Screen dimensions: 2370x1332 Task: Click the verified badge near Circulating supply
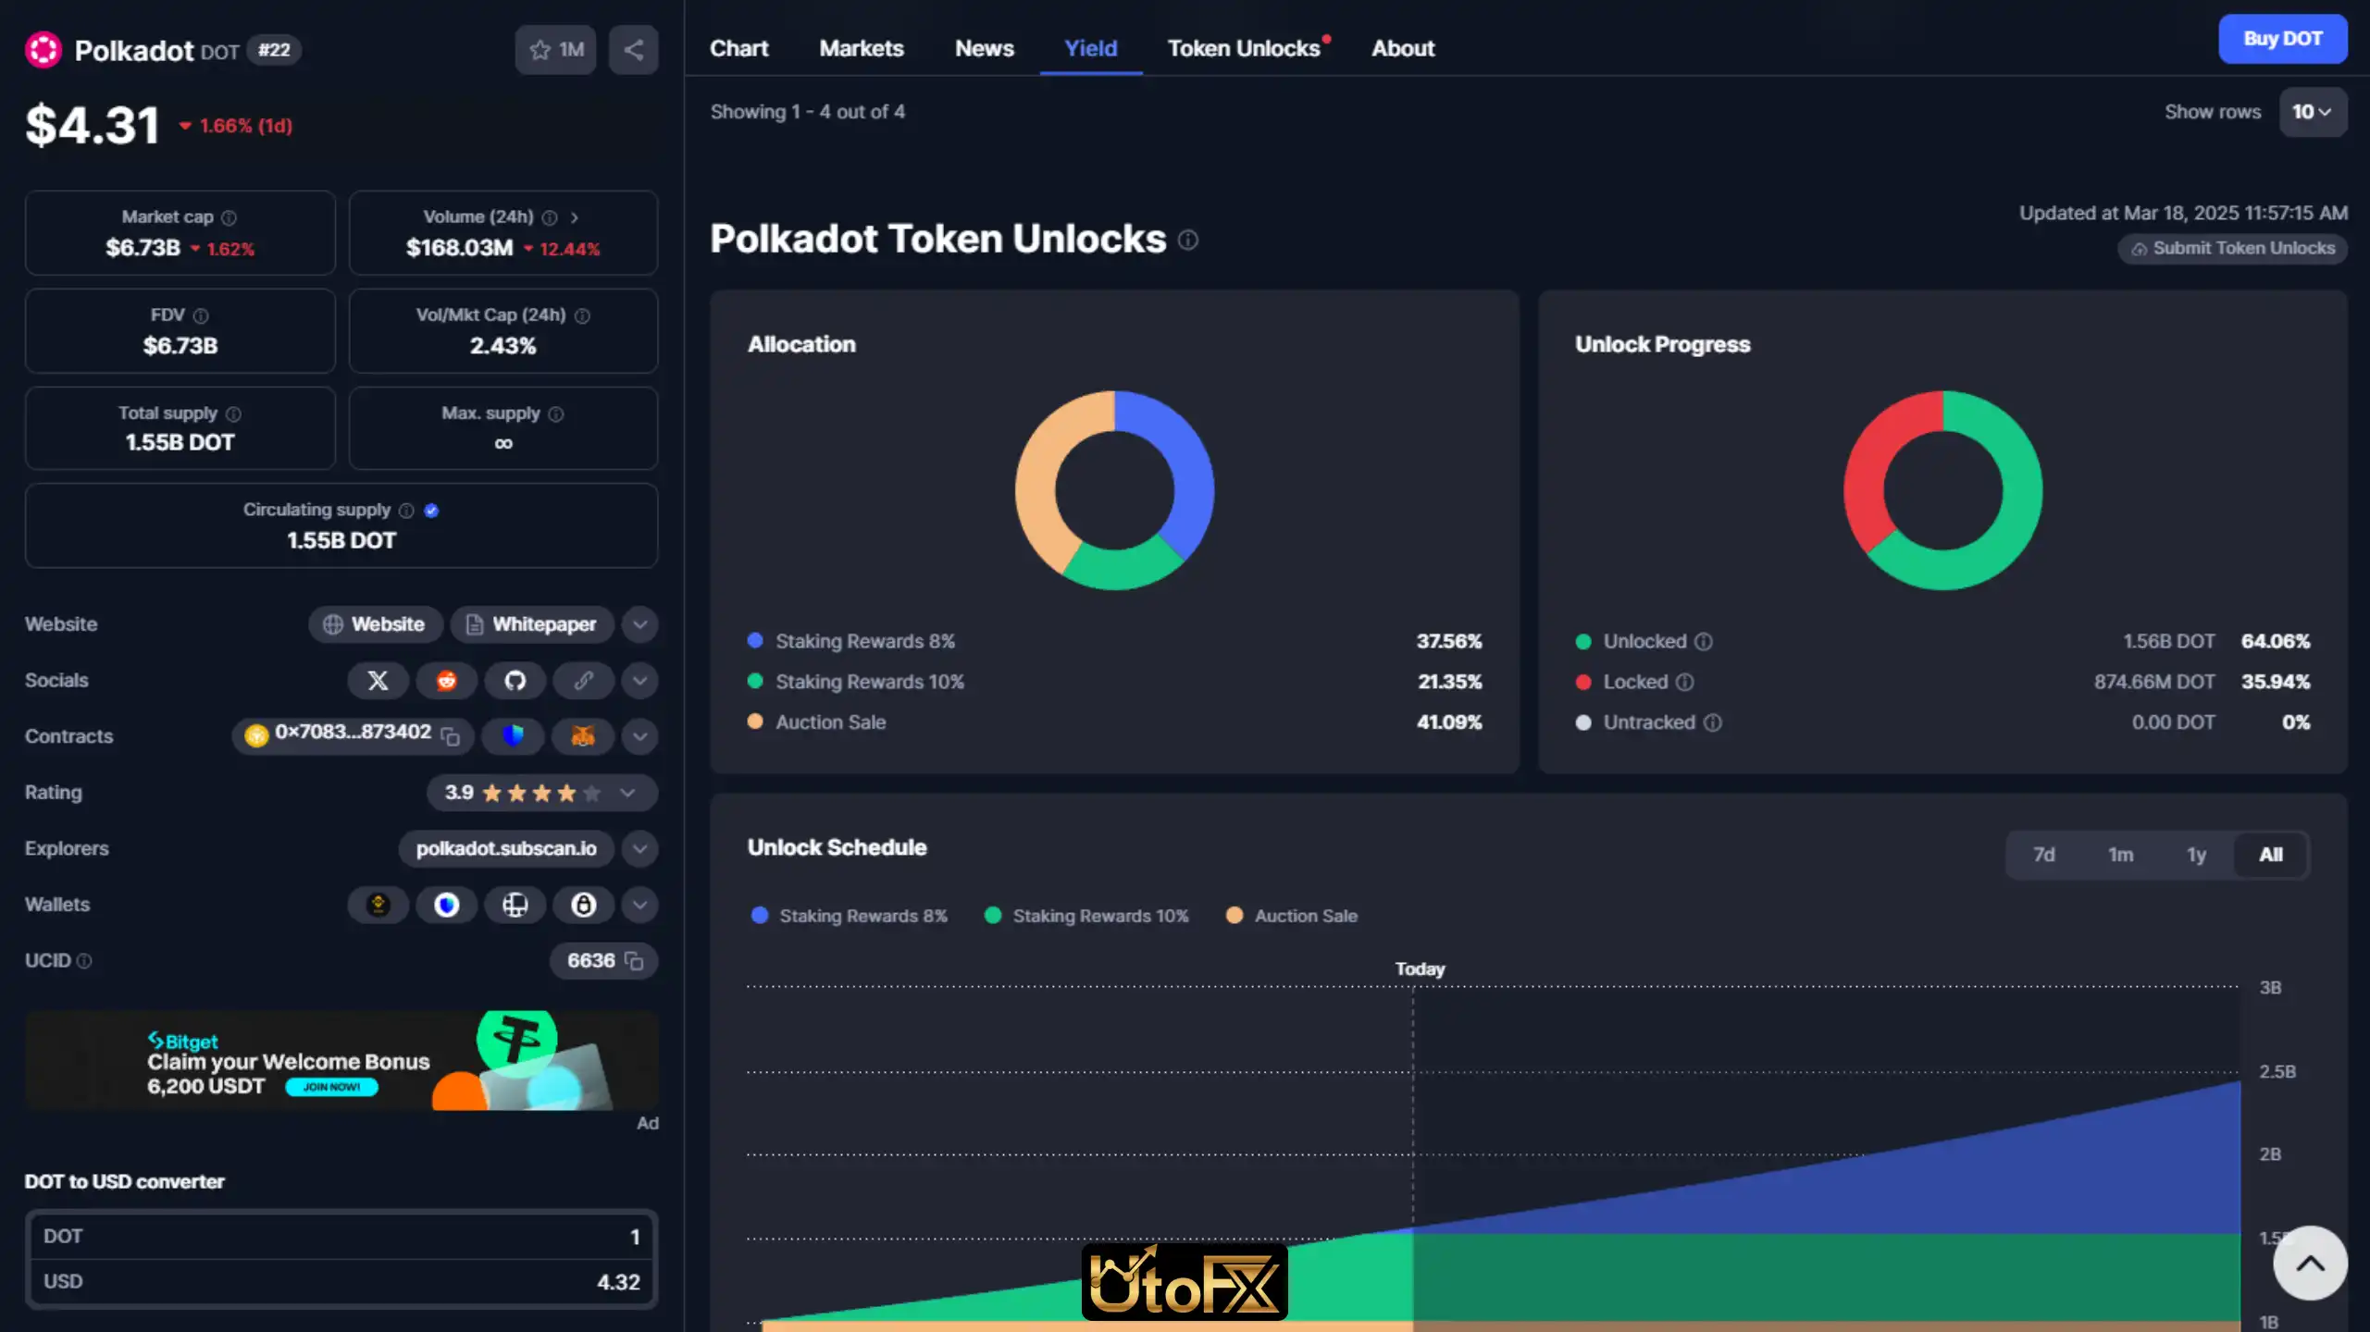pos(431,511)
